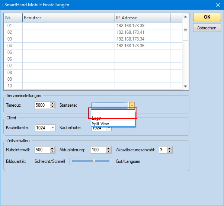The image size is (224, 206).
Task: Open the Startseite dropdown arrow
Action: pyautogui.click(x=132, y=105)
